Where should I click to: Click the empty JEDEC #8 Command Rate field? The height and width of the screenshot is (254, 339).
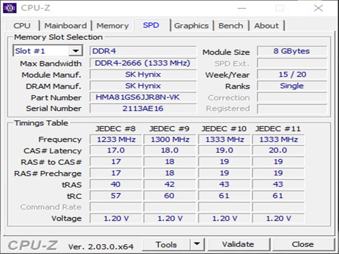tap(116, 207)
